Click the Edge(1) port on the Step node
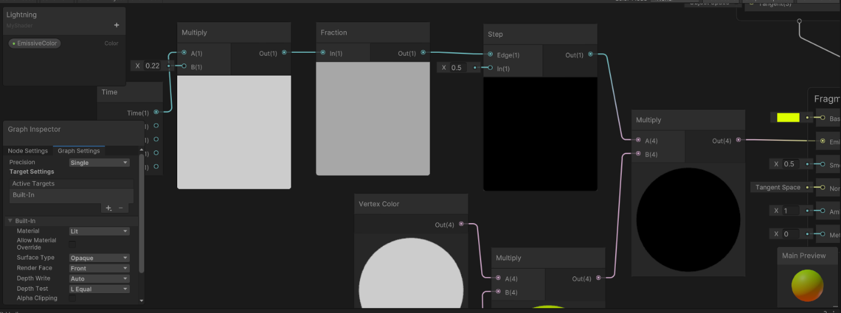The image size is (841, 313). [490, 55]
